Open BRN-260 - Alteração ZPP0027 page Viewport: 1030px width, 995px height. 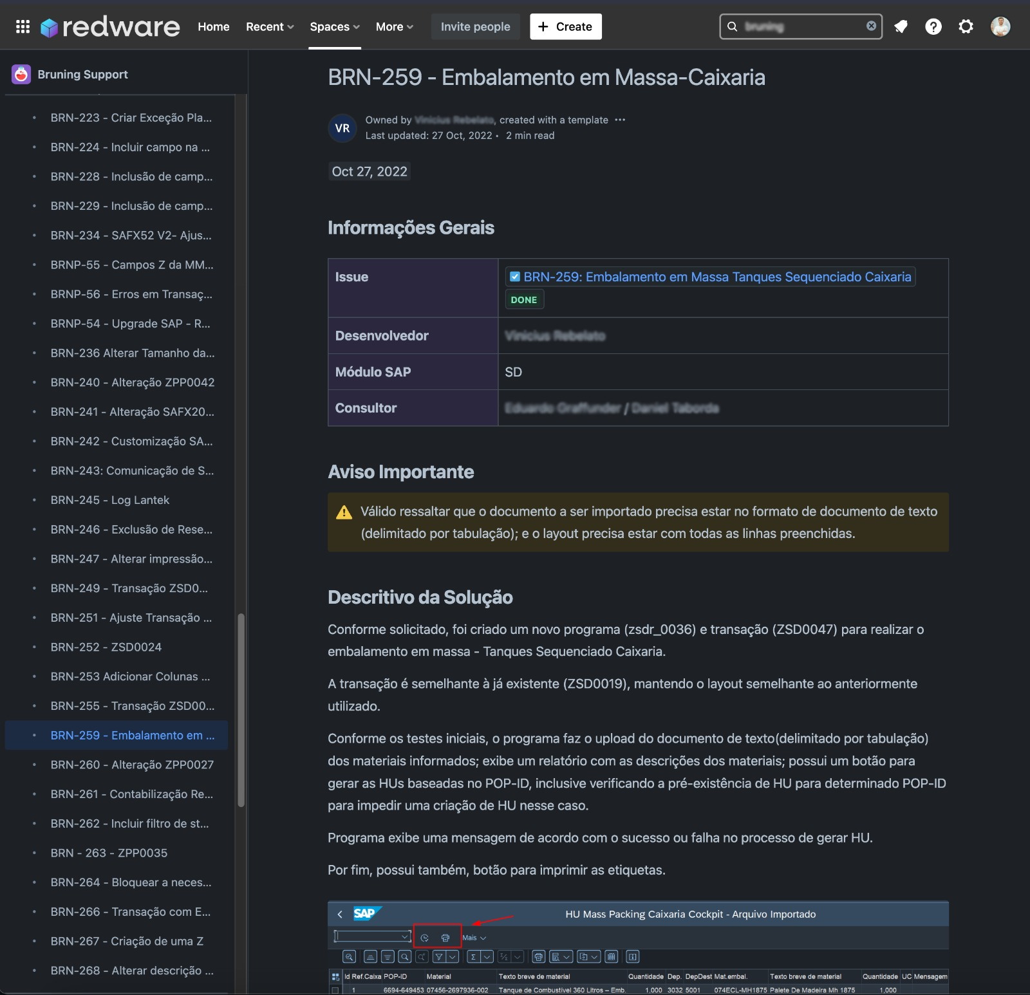[x=132, y=765]
